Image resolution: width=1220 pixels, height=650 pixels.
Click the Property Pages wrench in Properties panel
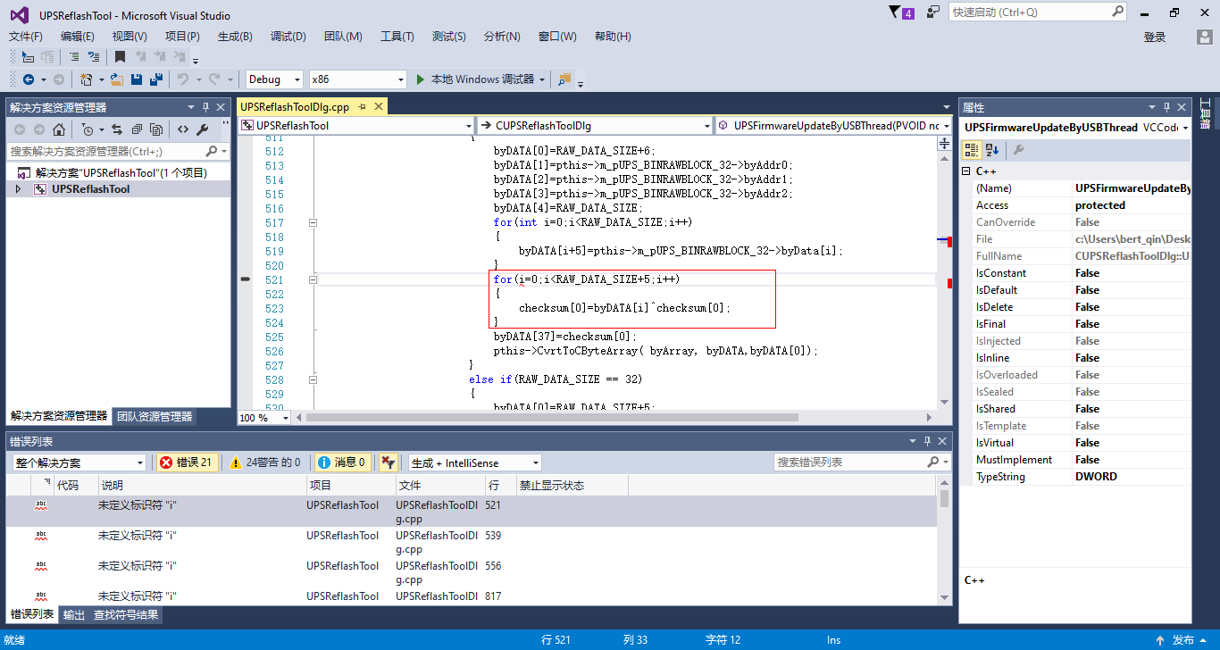(x=1018, y=150)
